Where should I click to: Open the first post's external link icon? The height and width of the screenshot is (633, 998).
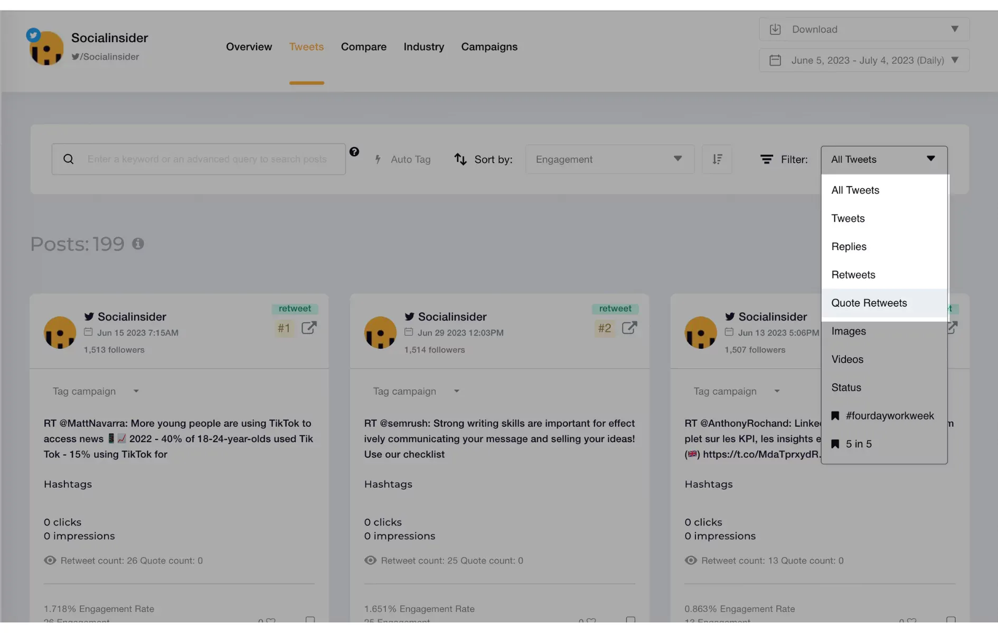coord(309,328)
